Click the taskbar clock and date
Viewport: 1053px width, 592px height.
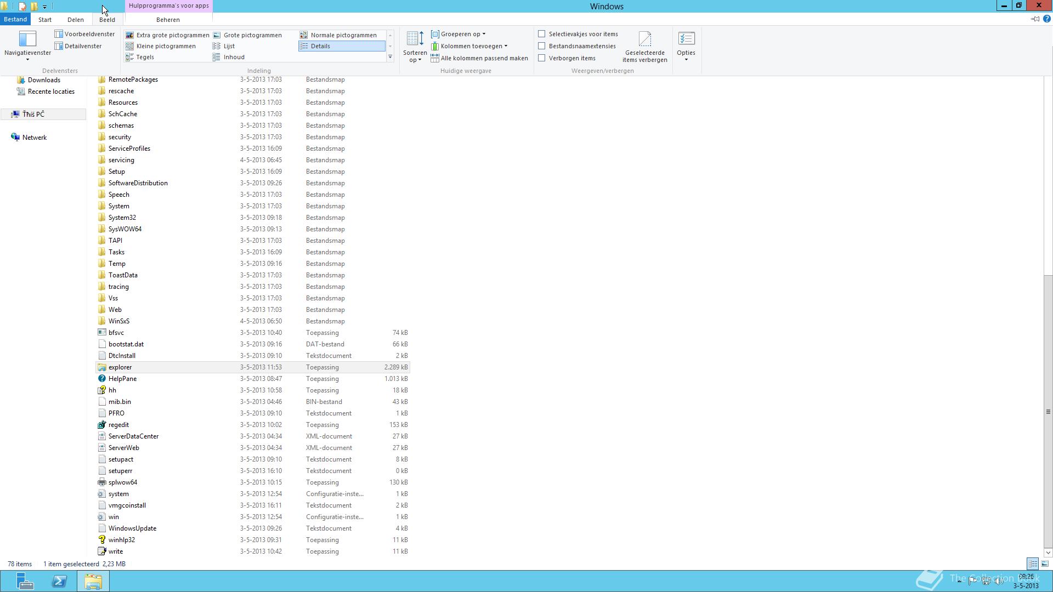[x=1026, y=581]
